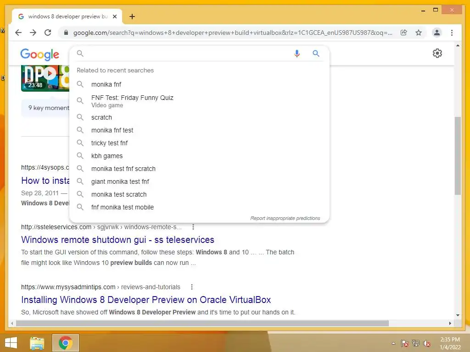Open a new tab with plus button
The height and width of the screenshot is (352, 470).
pos(132,16)
